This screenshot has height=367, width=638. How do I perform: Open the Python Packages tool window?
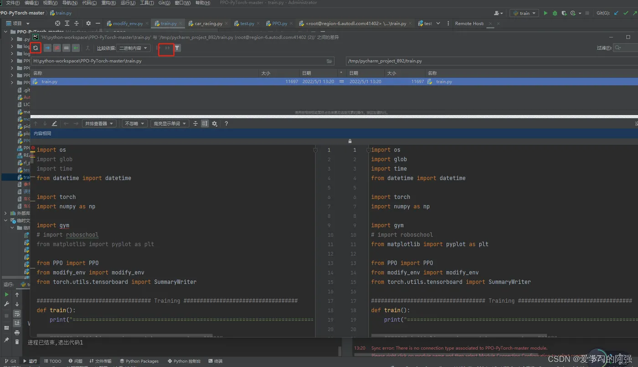(x=139, y=361)
